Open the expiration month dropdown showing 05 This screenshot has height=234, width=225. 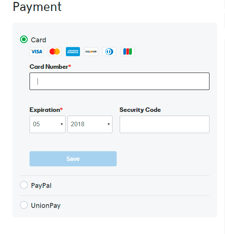[x=48, y=124]
